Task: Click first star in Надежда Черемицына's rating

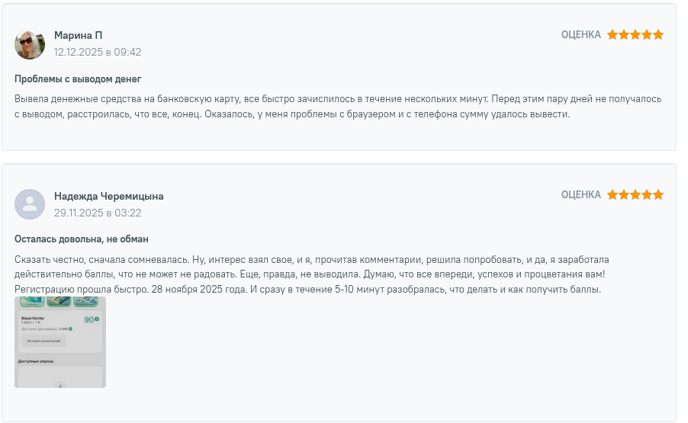Action: pyautogui.click(x=612, y=194)
